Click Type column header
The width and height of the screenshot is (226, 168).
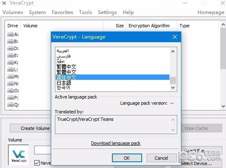pos(198,26)
